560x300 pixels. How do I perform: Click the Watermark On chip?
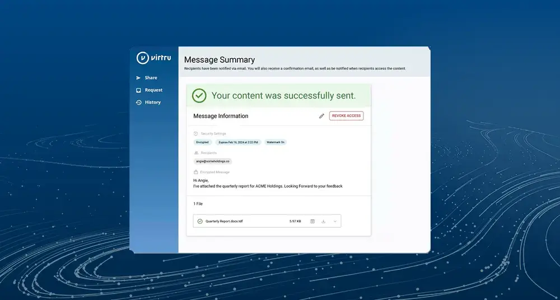(x=275, y=142)
